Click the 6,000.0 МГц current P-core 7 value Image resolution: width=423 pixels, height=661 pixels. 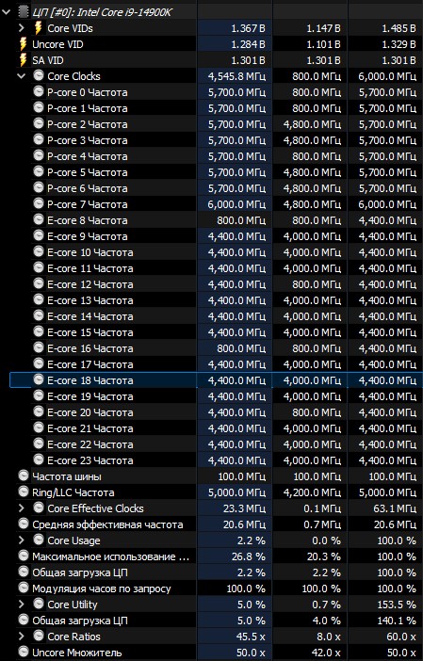tap(236, 204)
